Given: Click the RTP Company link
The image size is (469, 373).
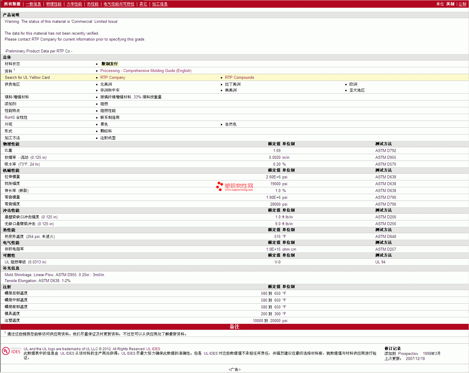Looking at the screenshot, I should [113, 77].
